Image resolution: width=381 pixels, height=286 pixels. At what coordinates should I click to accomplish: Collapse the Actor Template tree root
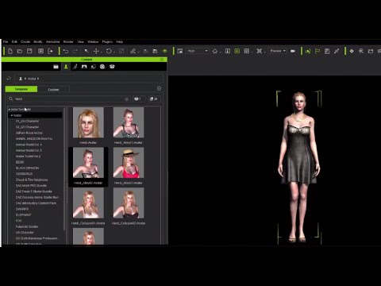tap(9, 110)
